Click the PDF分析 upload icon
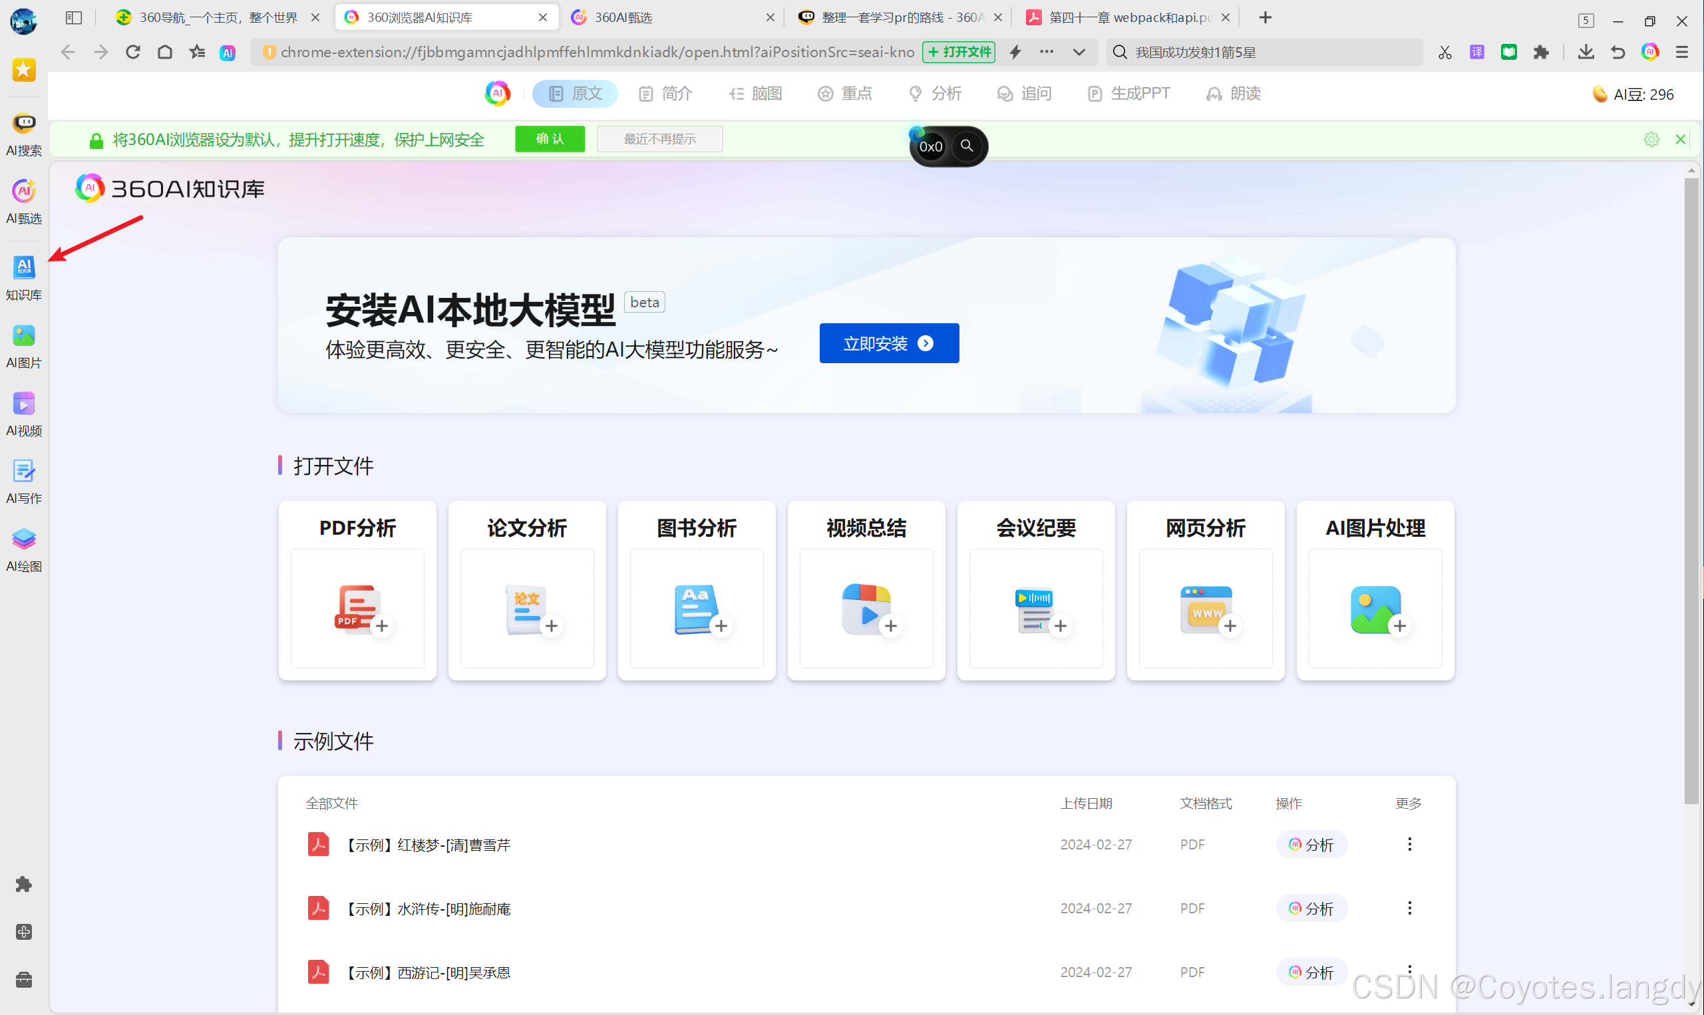 coord(358,609)
